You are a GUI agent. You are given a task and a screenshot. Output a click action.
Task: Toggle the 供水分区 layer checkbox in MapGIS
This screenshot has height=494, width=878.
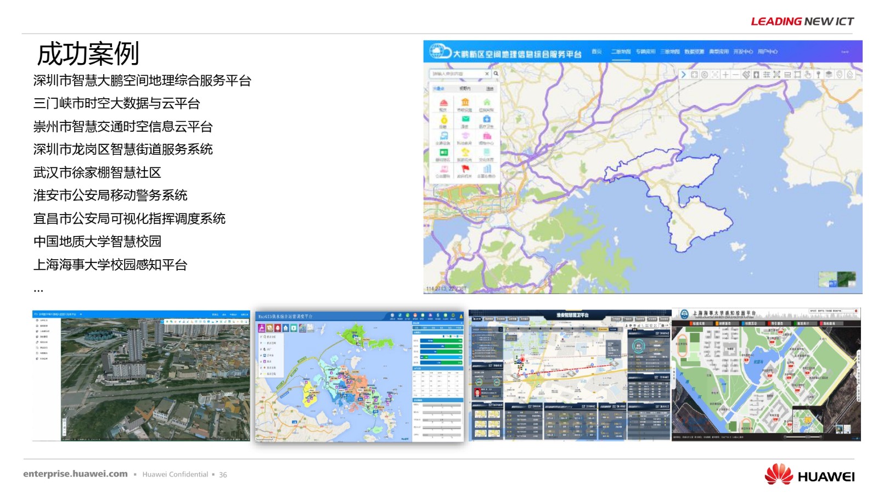pos(261,336)
